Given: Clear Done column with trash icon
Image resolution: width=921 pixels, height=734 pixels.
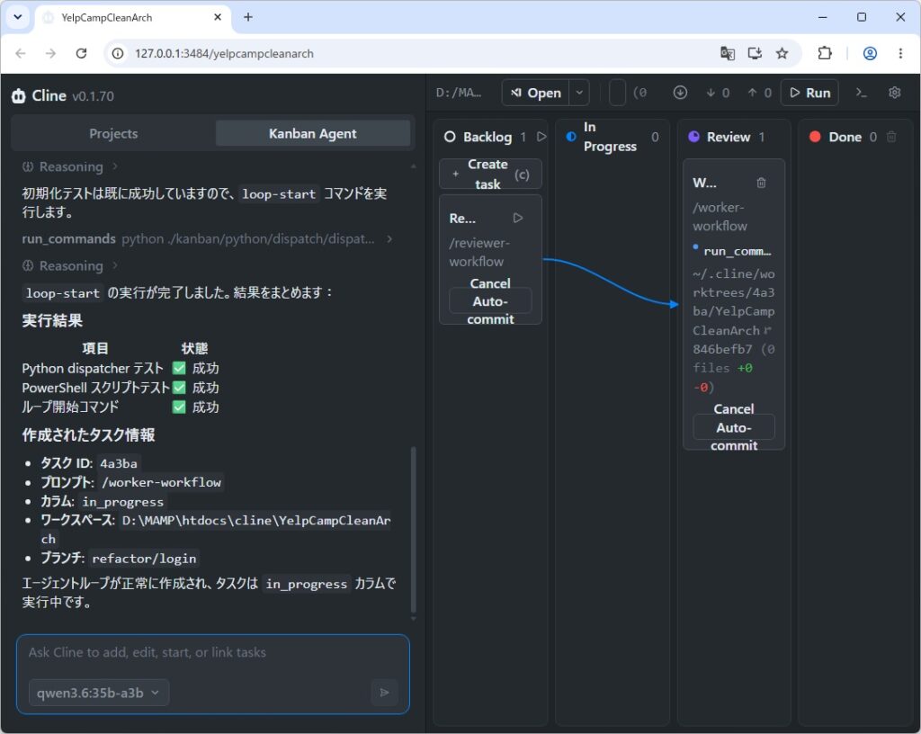Looking at the screenshot, I should point(891,137).
